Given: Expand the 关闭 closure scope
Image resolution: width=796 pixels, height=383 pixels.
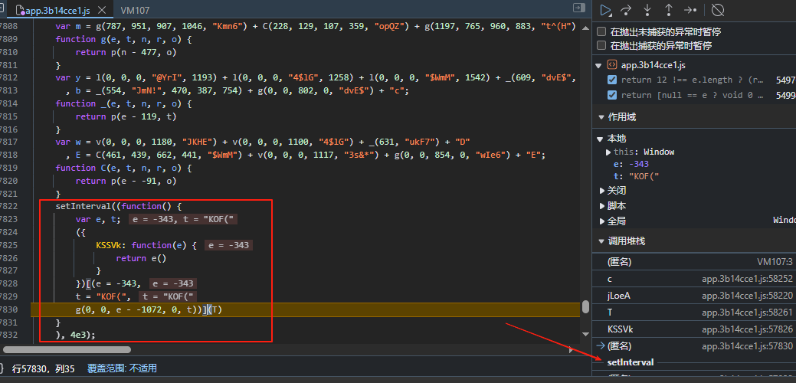Looking at the screenshot, I should pyautogui.click(x=603, y=191).
